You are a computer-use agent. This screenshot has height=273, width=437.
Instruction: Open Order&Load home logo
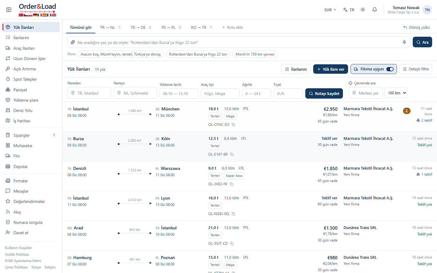[x=37, y=10]
